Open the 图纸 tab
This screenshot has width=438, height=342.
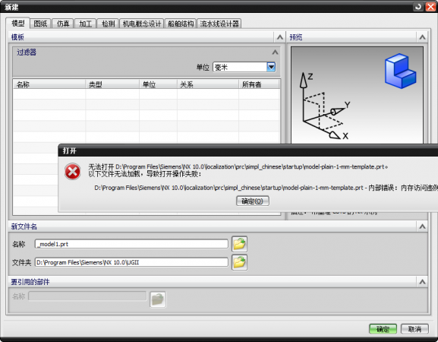click(x=40, y=24)
